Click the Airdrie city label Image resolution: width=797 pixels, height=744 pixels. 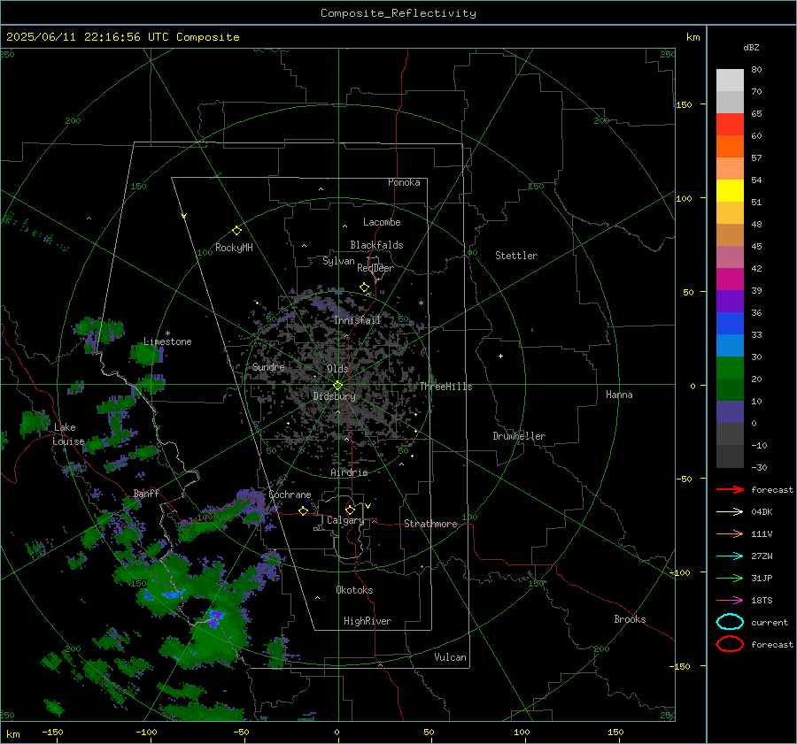[349, 472]
